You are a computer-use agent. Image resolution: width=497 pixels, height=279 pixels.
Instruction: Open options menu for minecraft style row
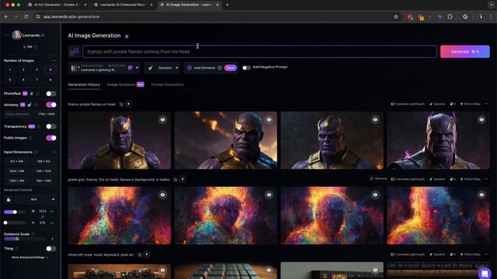tap(486, 254)
